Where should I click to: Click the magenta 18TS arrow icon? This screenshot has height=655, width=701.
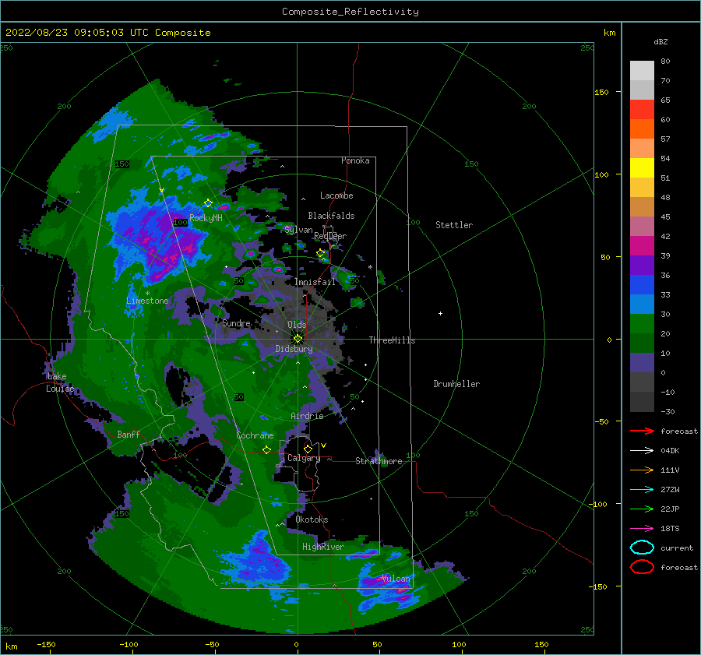[642, 528]
